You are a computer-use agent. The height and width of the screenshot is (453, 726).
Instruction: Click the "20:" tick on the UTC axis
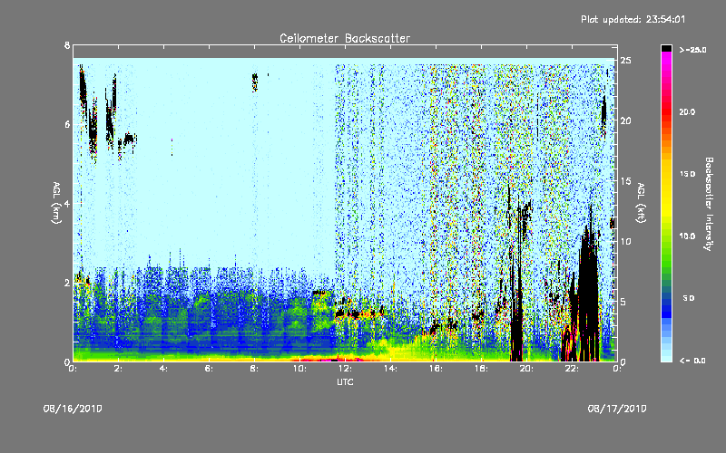[x=526, y=369]
